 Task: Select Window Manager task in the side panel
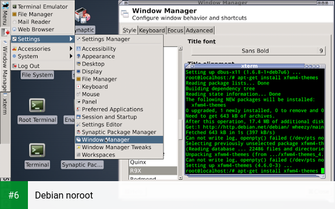pos(5,66)
